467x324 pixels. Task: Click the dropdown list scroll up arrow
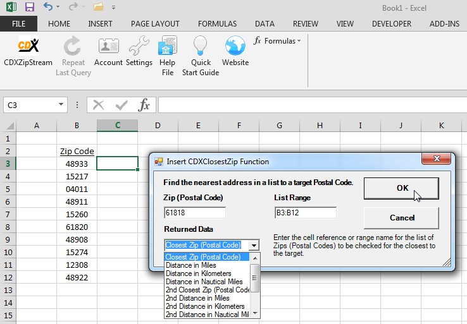click(255, 258)
